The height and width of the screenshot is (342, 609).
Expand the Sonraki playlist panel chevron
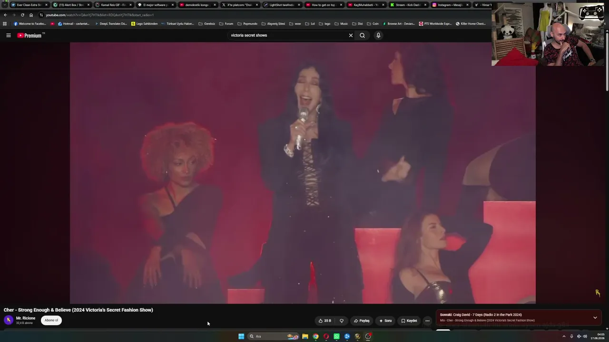point(595,317)
